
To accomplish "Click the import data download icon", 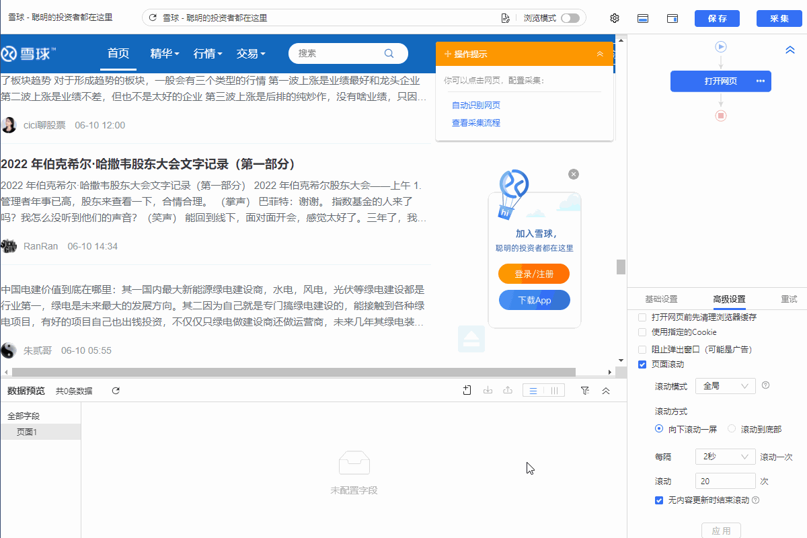I will point(488,390).
